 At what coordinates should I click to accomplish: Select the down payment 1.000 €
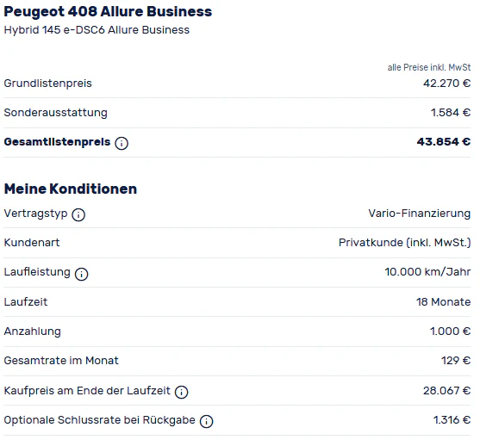pos(450,332)
